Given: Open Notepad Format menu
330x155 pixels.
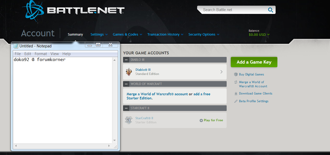Looking at the screenshot, I should point(41,54).
